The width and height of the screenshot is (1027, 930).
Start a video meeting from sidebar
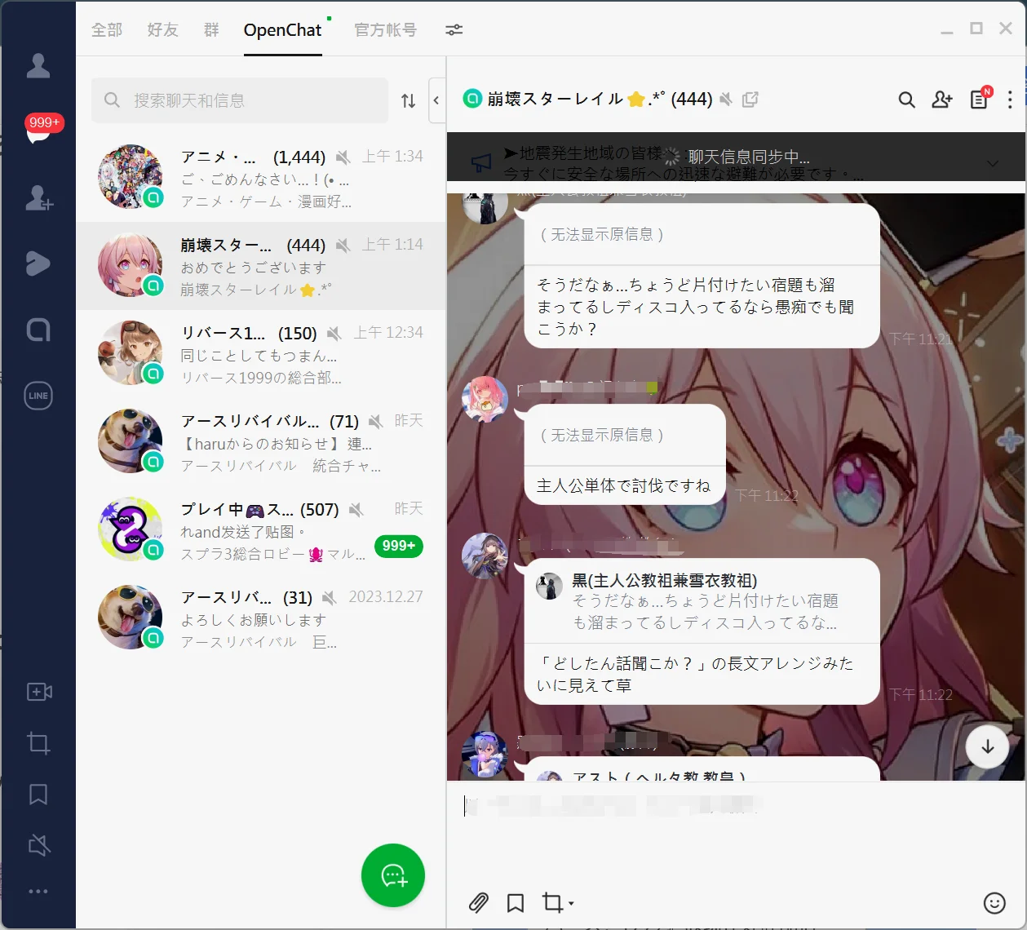pyautogui.click(x=38, y=692)
